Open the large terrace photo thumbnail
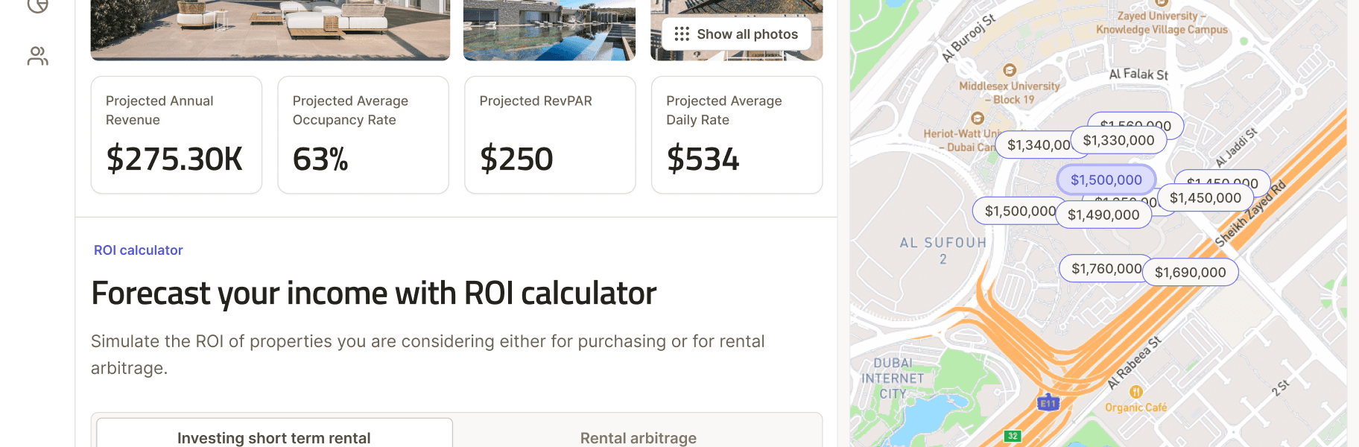The image size is (1359, 447). tap(270, 30)
